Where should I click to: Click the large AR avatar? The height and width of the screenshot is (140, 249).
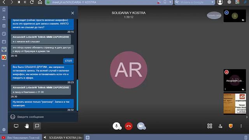pos(129,70)
